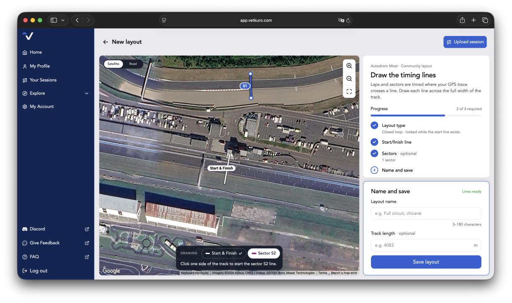The image size is (512, 303).
Task: Click the Give Feedback external link icon
Action: (87, 243)
